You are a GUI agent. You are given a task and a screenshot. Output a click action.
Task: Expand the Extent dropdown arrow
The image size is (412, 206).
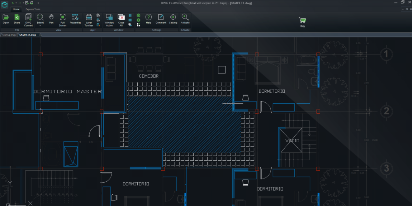point(40,26)
